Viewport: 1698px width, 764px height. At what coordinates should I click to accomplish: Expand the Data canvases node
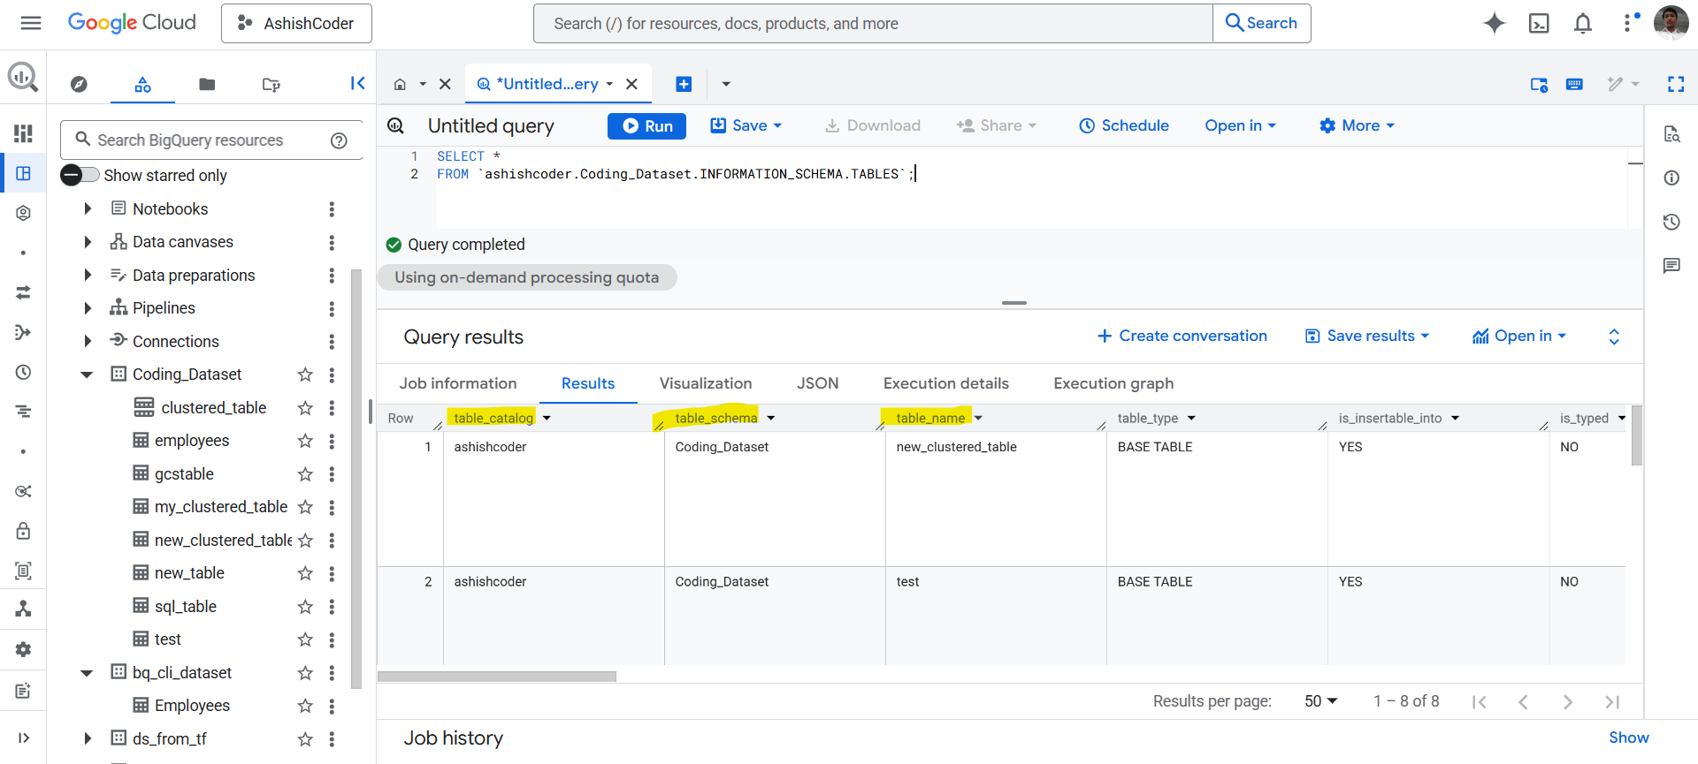tap(88, 242)
